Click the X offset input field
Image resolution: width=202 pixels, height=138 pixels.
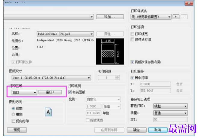(x=155, y=84)
